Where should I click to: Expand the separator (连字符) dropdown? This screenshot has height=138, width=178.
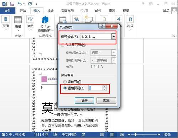(x=114, y=60)
